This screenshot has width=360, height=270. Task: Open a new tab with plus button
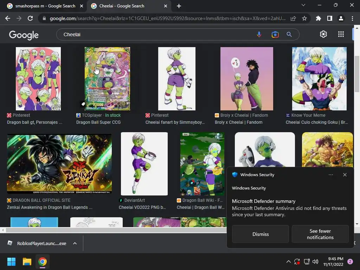(x=179, y=6)
